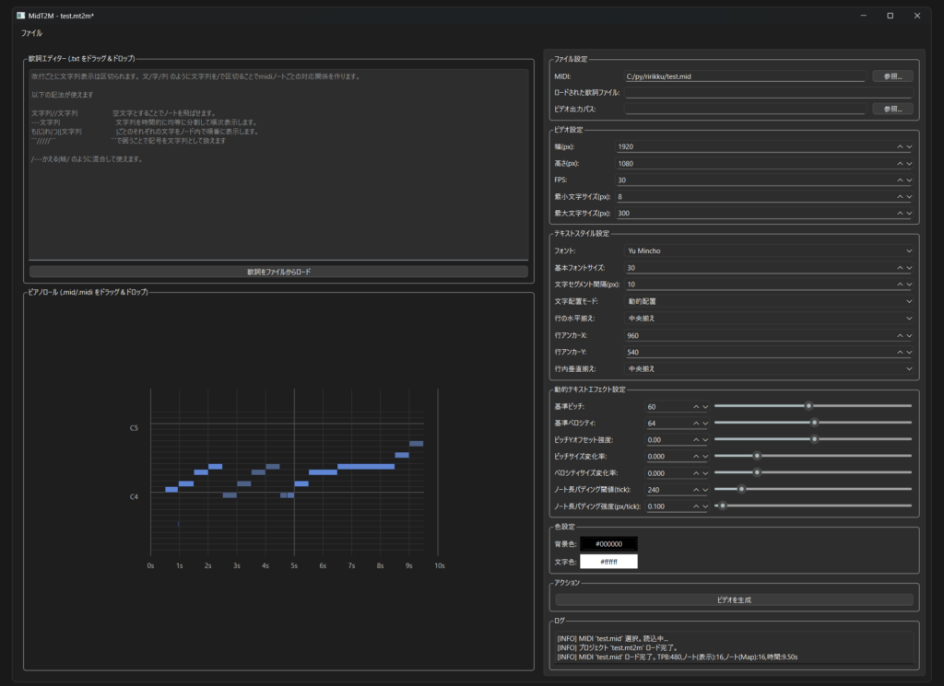The width and height of the screenshot is (944, 686).
Task: Expand the 行内垂直揃え dropdown
Action: click(766, 368)
